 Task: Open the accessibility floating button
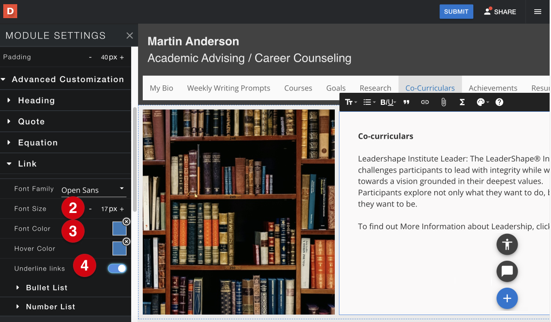(507, 244)
